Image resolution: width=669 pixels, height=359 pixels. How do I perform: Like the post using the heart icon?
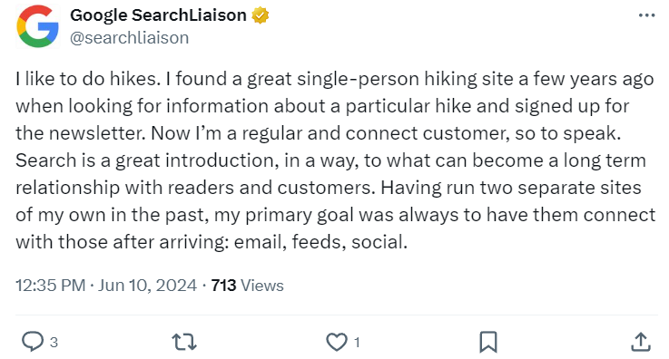[x=337, y=342]
